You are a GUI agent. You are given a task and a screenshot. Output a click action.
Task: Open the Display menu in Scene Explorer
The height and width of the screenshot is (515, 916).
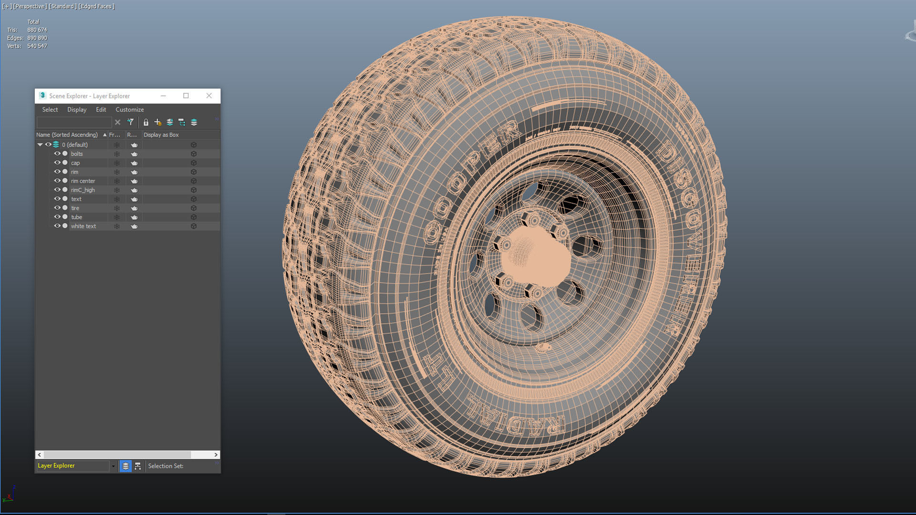tap(77, 110)
